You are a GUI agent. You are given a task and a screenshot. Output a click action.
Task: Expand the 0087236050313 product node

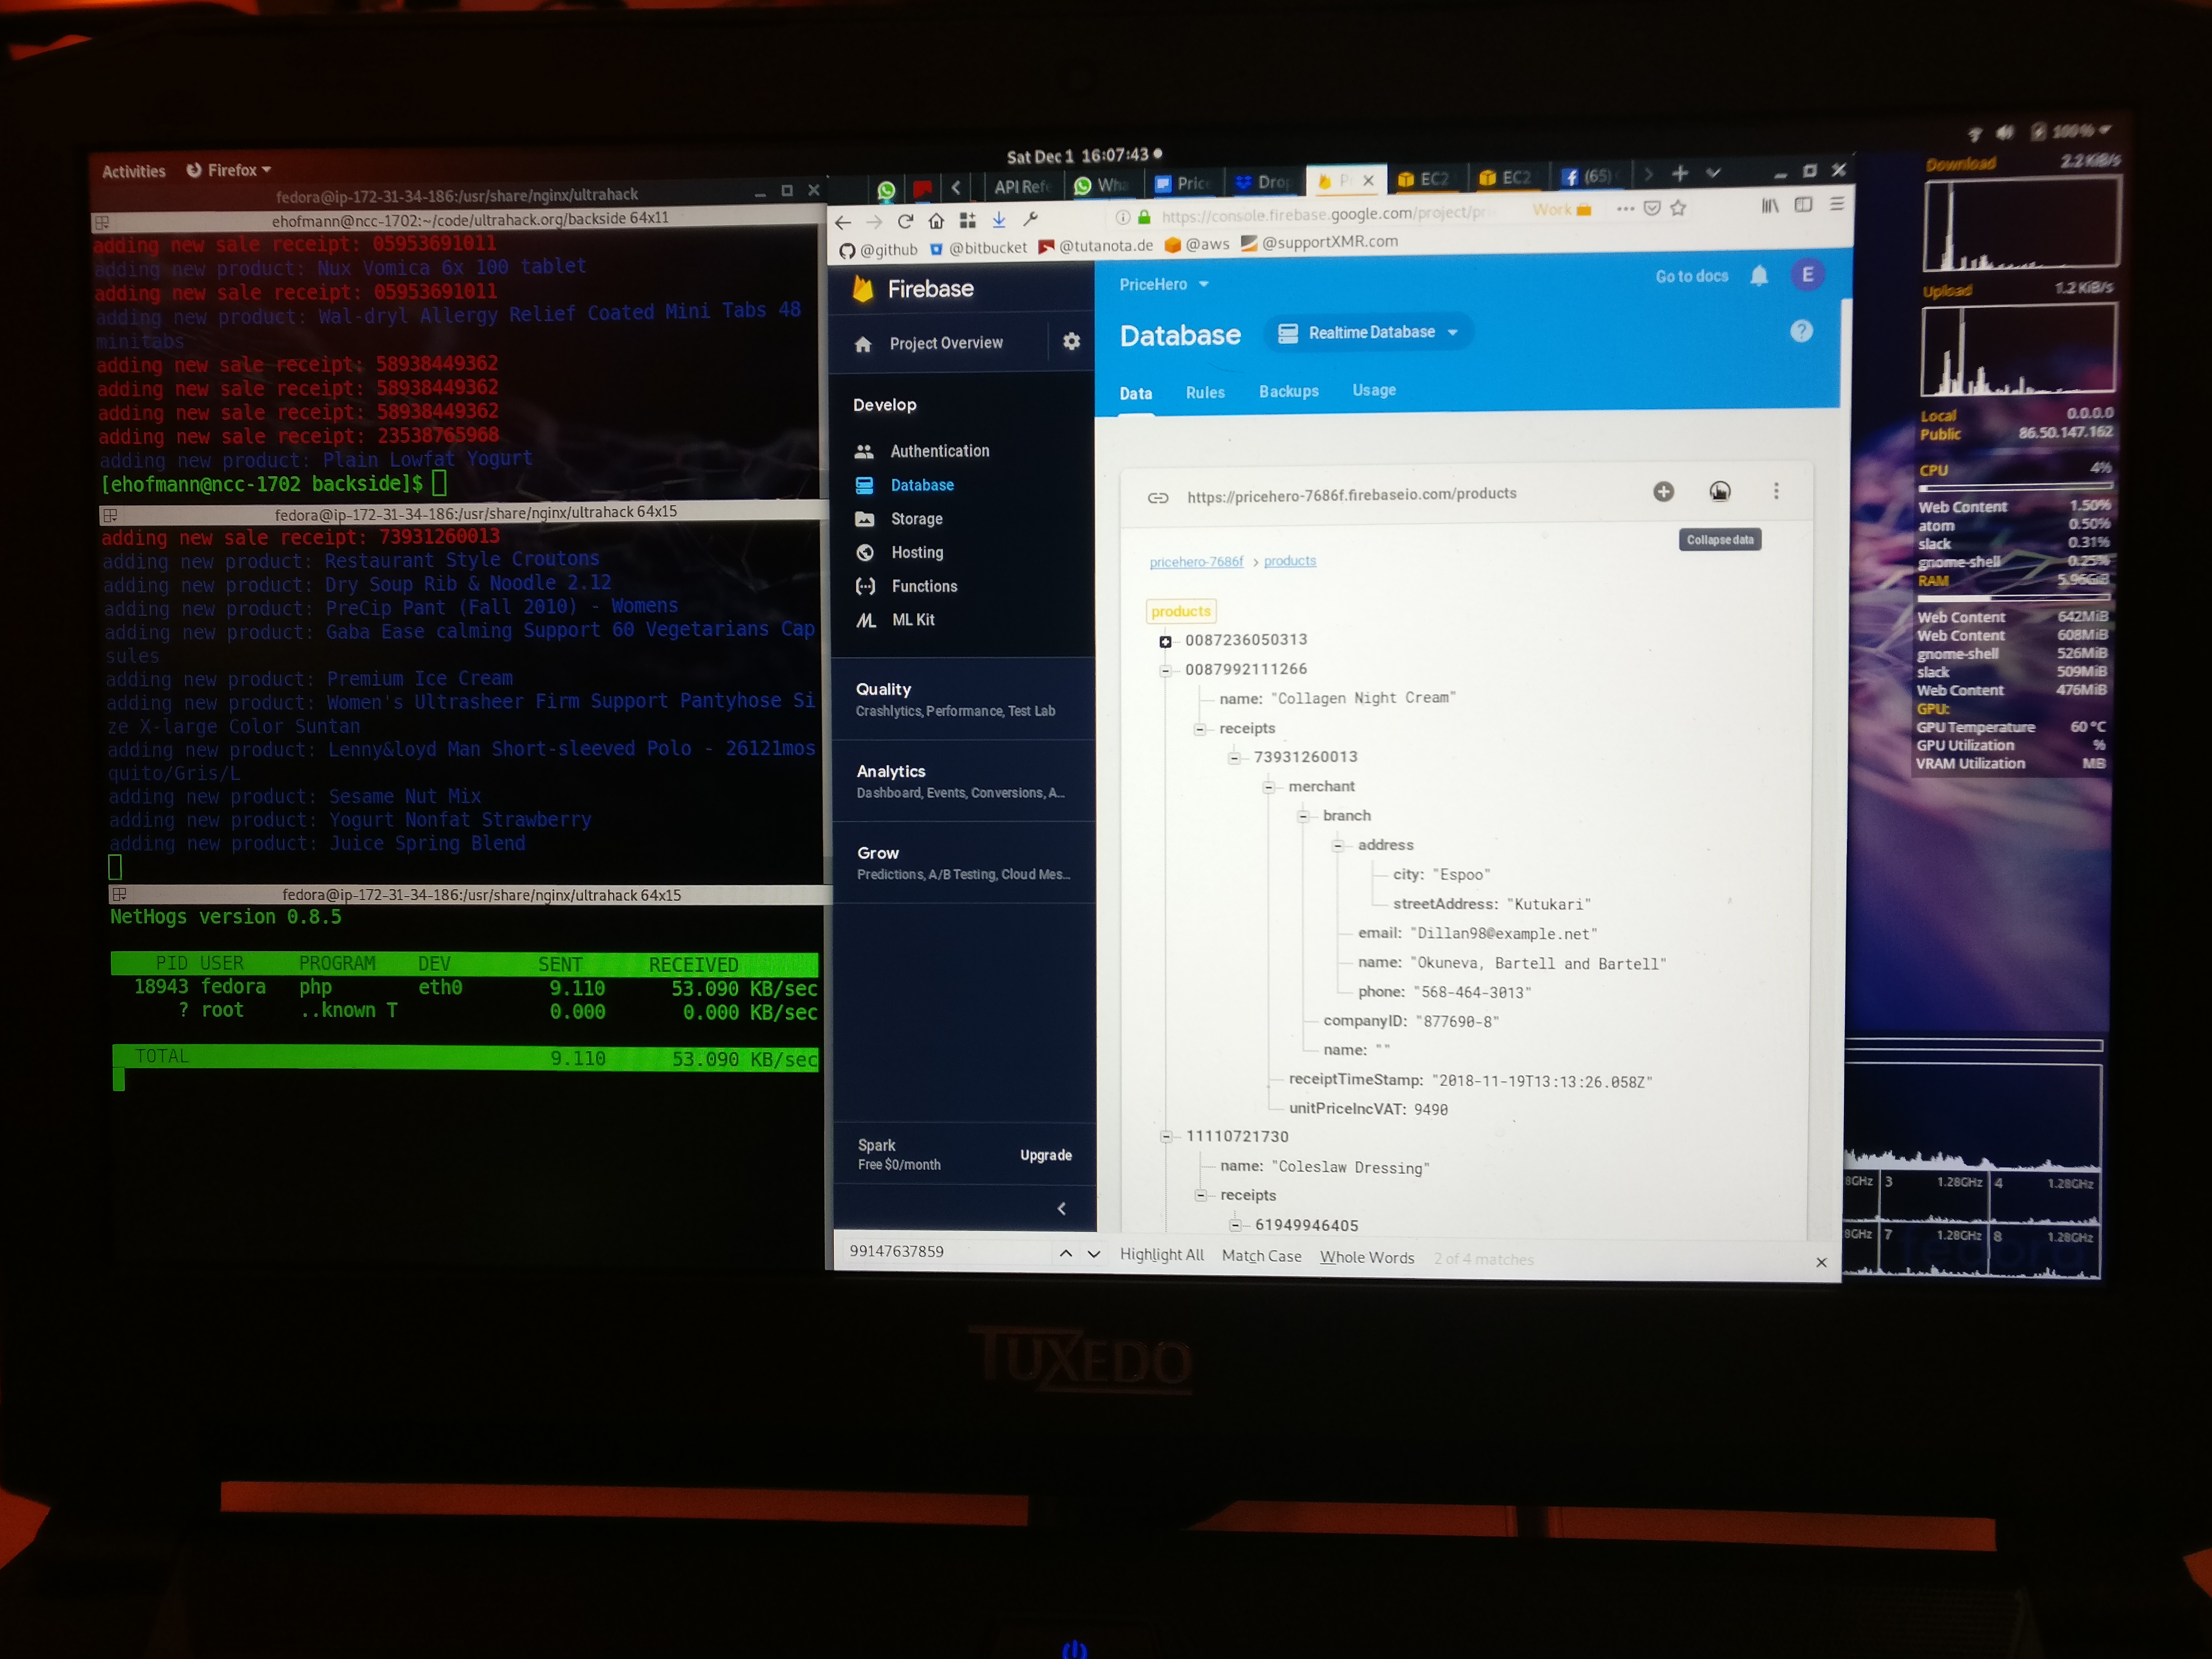[1165, 641]
